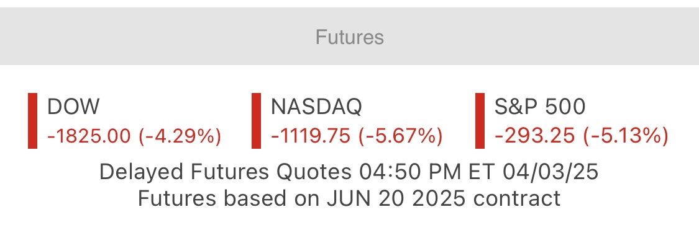The width and height of the screenshot is (699, 225).
Task: Click the DOW point change -1825.00
Action: click(x=89, y=136)
